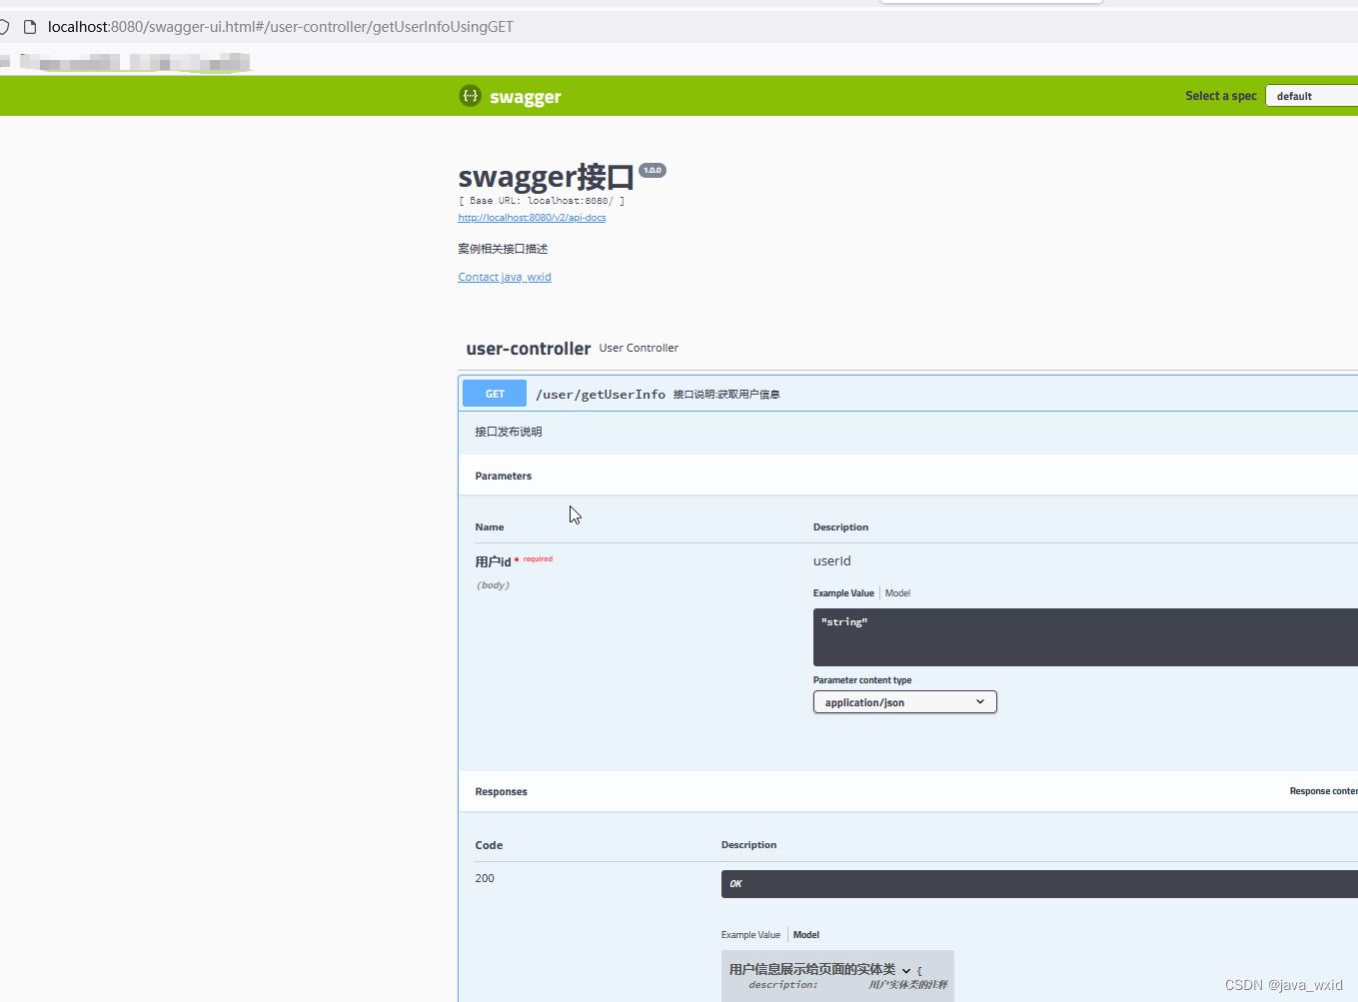Click the swagger接口 title

coord(546,177)
